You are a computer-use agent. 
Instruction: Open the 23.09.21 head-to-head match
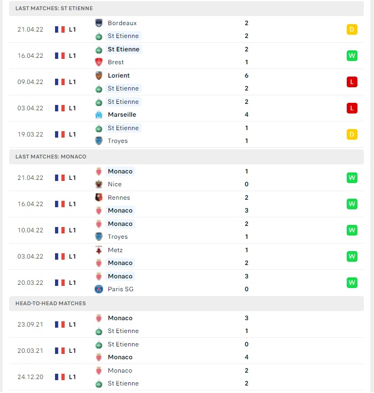186,324
